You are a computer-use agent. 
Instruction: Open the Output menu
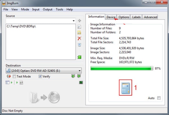click(x=48, y=10)
